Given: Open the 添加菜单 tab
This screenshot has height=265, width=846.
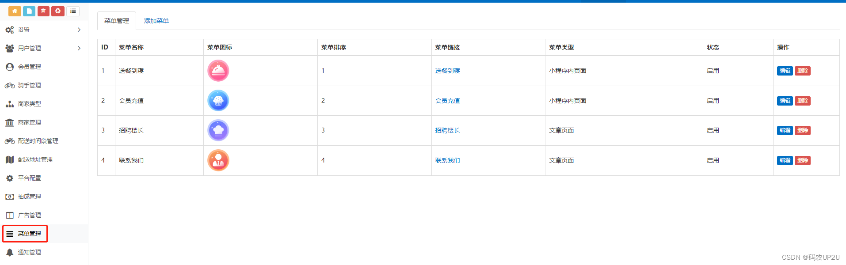Looking at the screenshot, I should [x=156, y=21].
